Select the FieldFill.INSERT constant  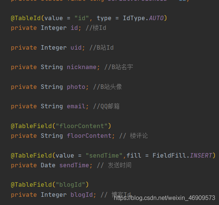point(182,155)
